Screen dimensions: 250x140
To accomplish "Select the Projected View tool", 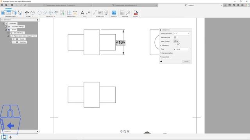I will tap(9, 13).
